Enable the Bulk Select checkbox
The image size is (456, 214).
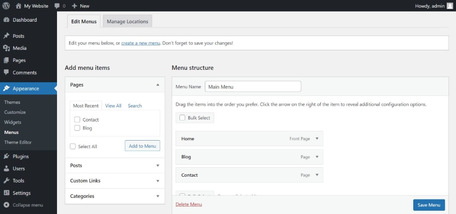pos(182,117)
